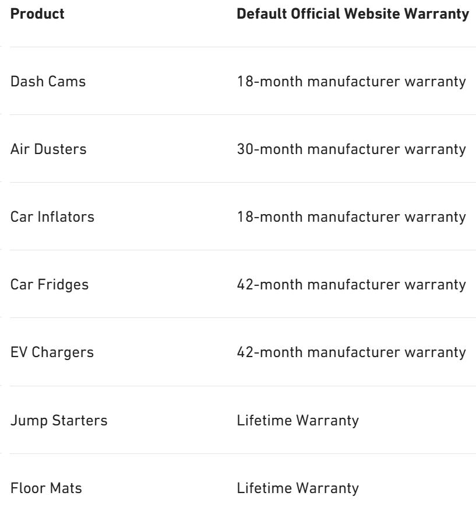The width and height of the screenshot is (476, 510).
Task: Click the Car Fridges 42-month warranty text
Action: (x=351, y=284)
